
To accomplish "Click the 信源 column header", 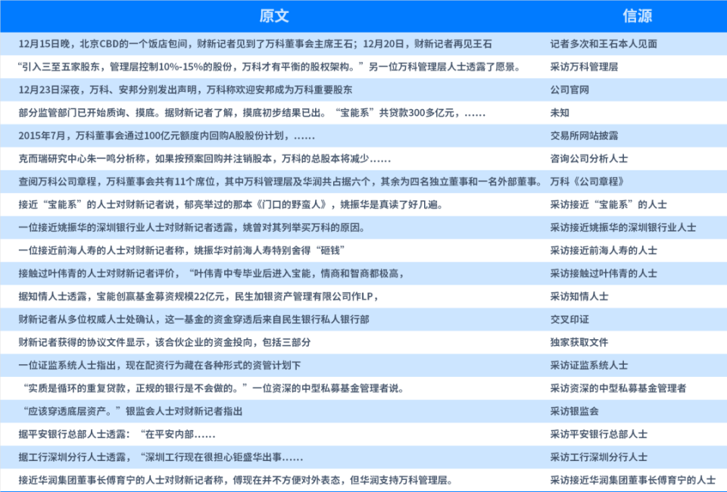I will [x=638, y=16].
